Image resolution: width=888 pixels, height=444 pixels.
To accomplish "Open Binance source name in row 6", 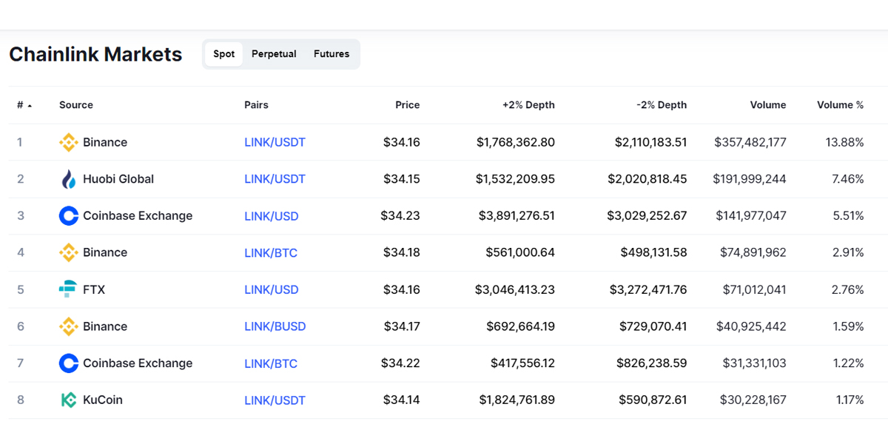I will pyautogui.click(x=105, y=326).
